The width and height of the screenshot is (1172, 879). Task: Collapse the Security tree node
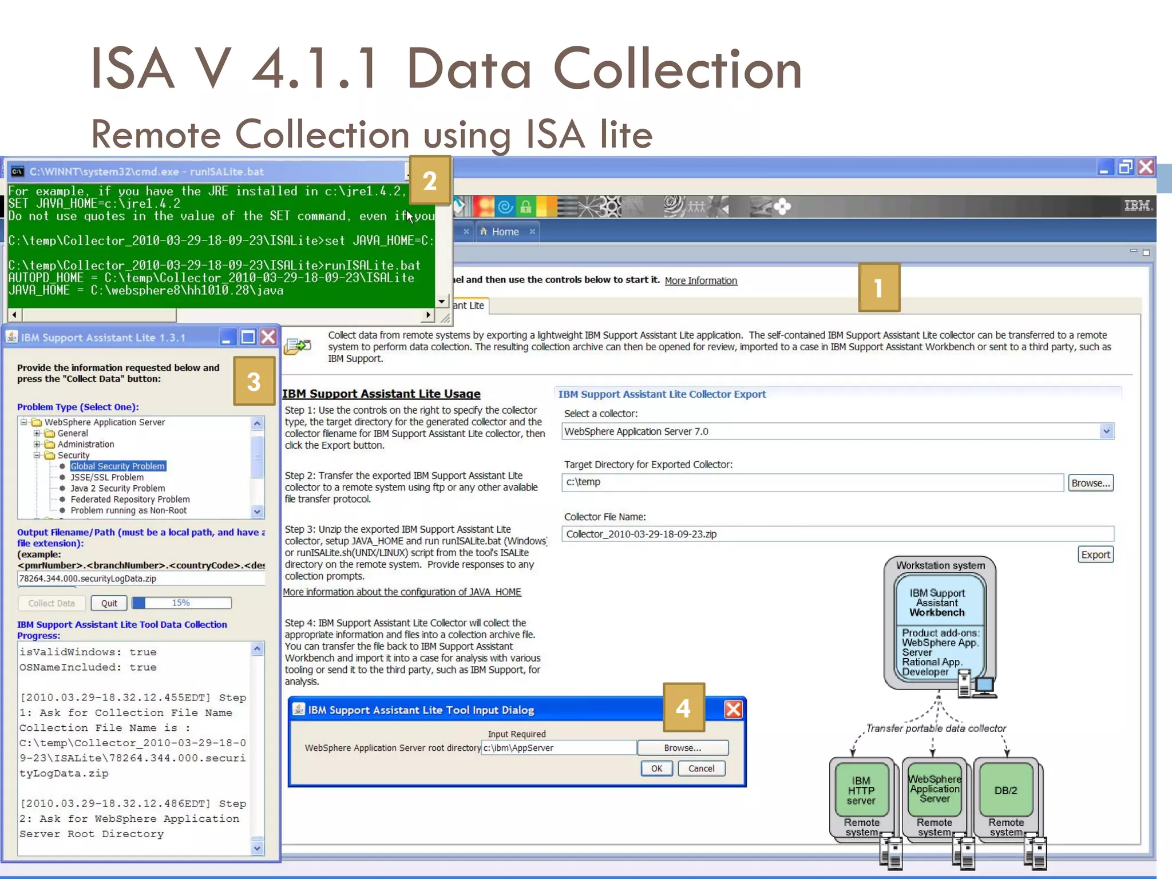[37, 456]
